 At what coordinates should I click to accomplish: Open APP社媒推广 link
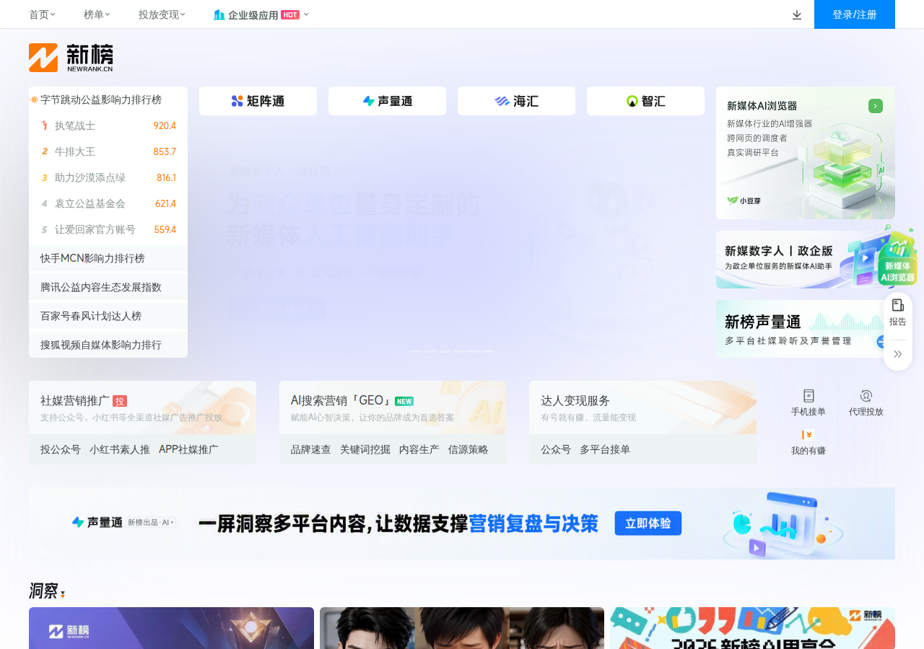click(x=188, y=449)
